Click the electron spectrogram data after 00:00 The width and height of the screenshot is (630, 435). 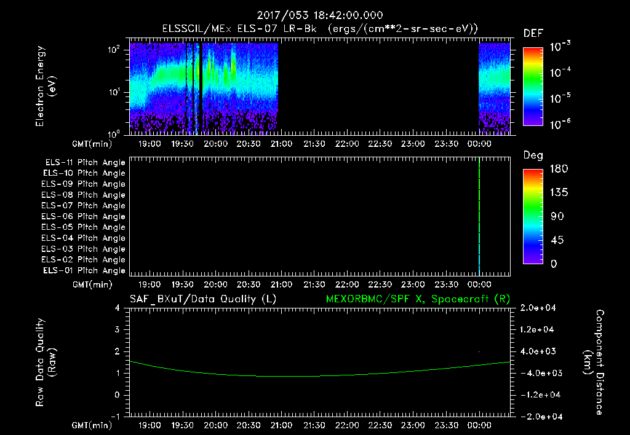[x=494, y=88]
